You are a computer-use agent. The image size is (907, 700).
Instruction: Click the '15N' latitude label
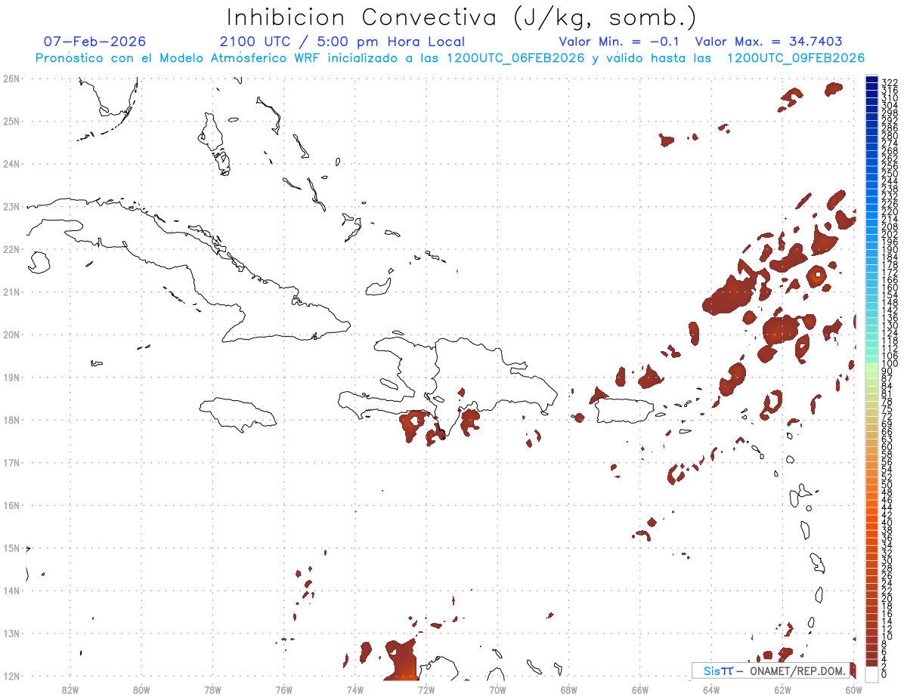coord(11,548)
